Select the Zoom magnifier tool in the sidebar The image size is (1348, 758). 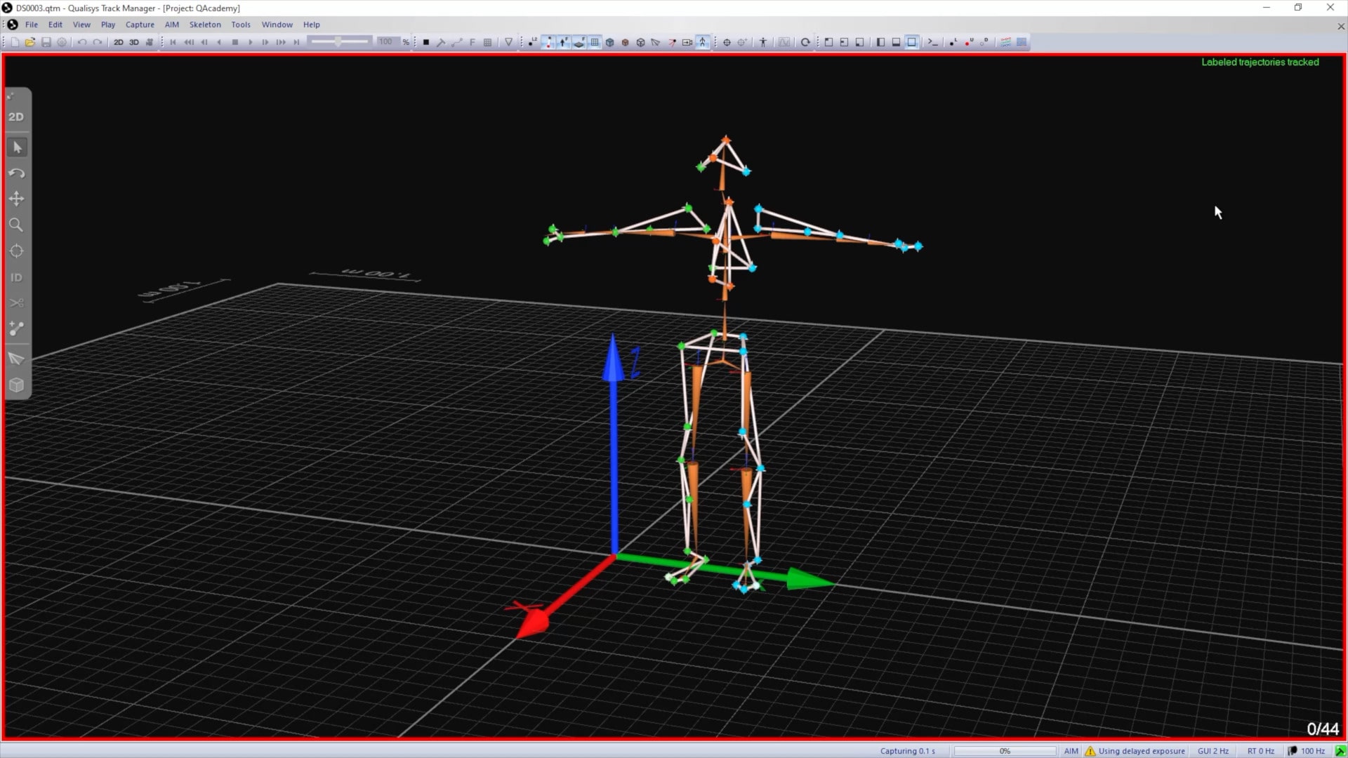point(16,225)
